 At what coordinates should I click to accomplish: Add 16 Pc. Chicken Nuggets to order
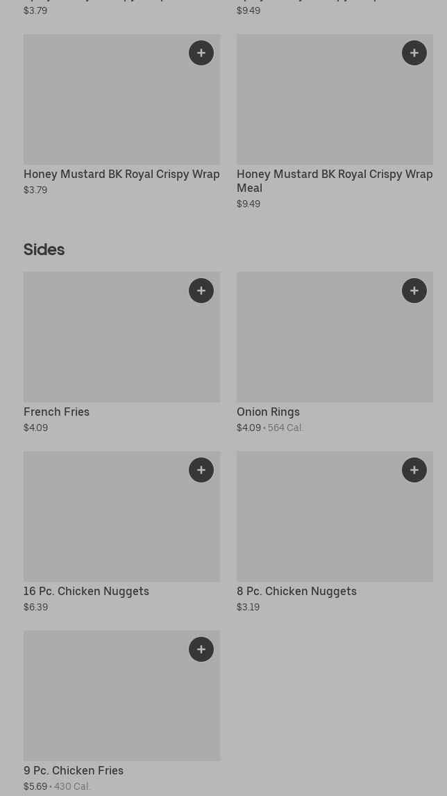click(201, 470)
